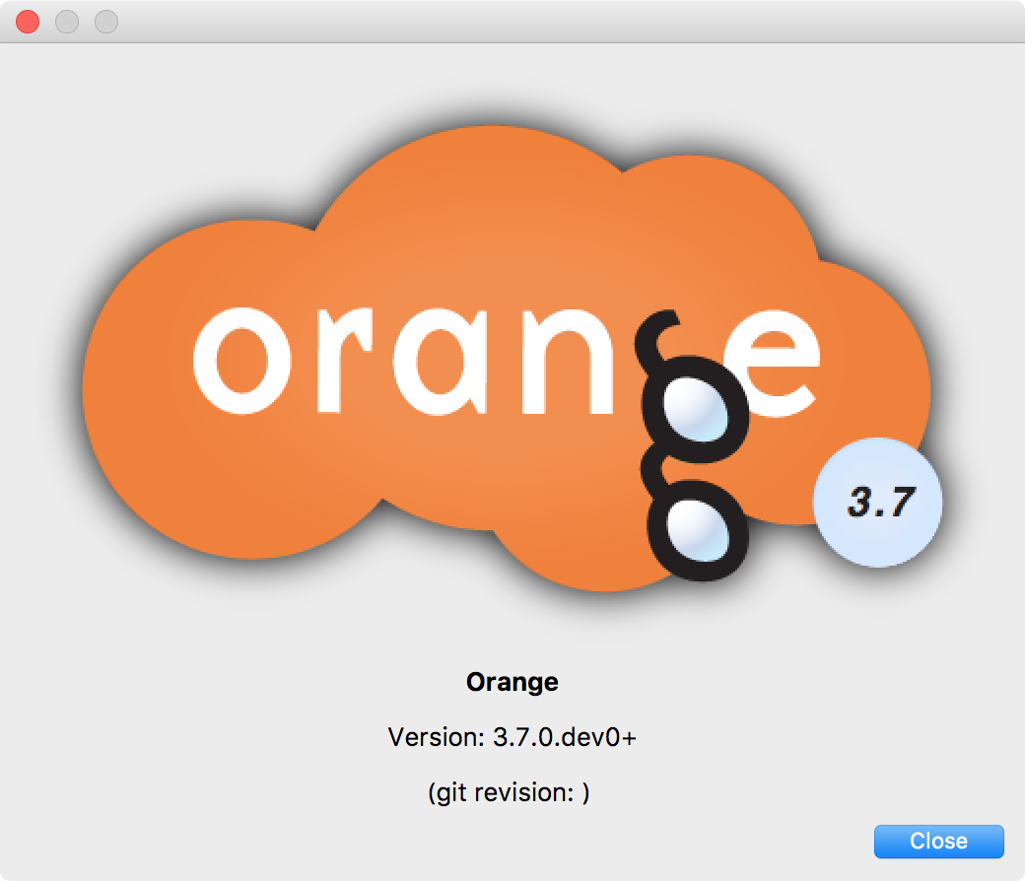Click the red traffic-light window control
The image size is (1025, 881).
[28, 21]
